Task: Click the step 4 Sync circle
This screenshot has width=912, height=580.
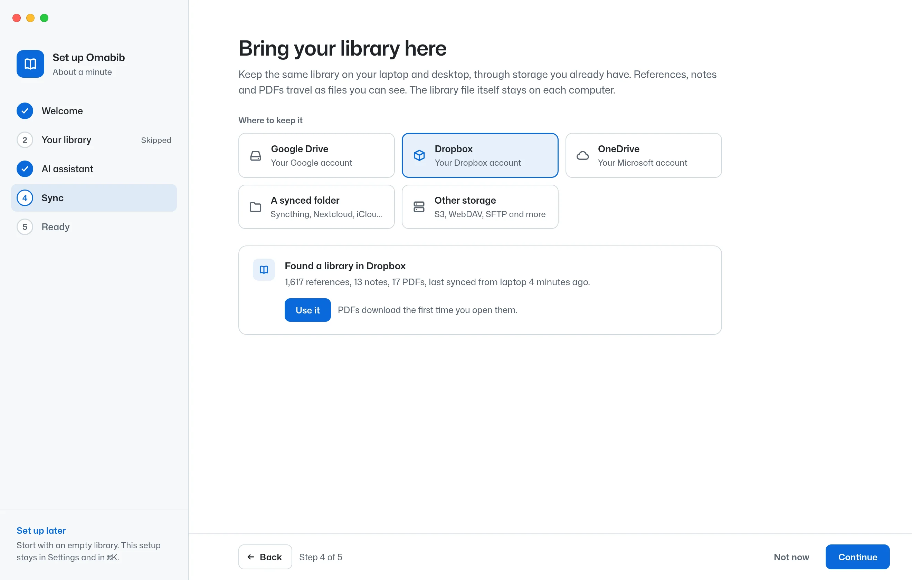Action: click(25, 198)
